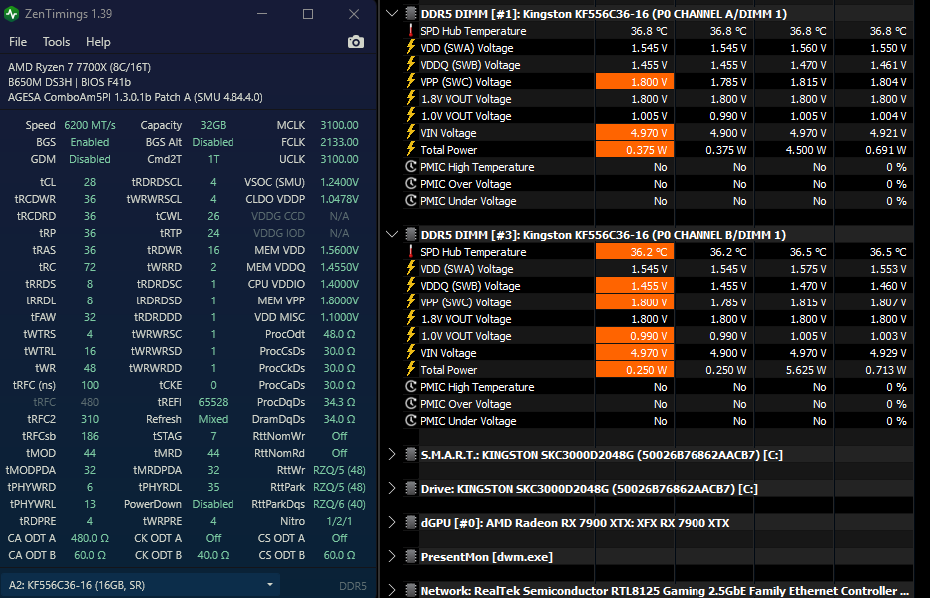
Task: Select highlighted 4.970 V value of DIMM #1 VIN
Action: [x=634, y=133]
